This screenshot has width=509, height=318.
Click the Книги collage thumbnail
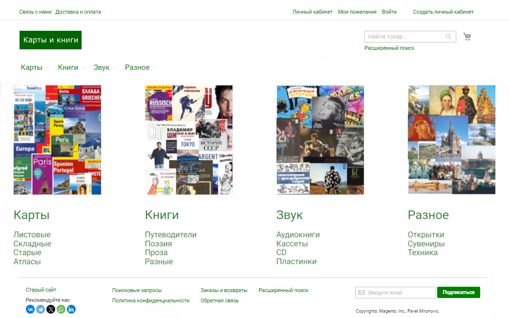(x=189, y=140)
